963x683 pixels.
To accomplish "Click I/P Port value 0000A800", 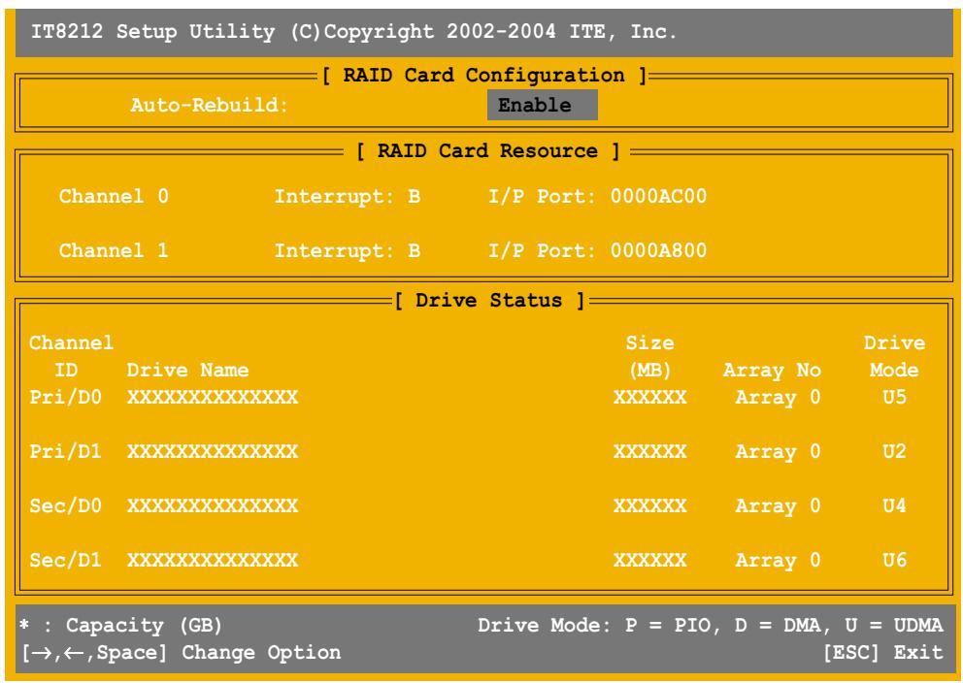I will click(x=658, y=250).
